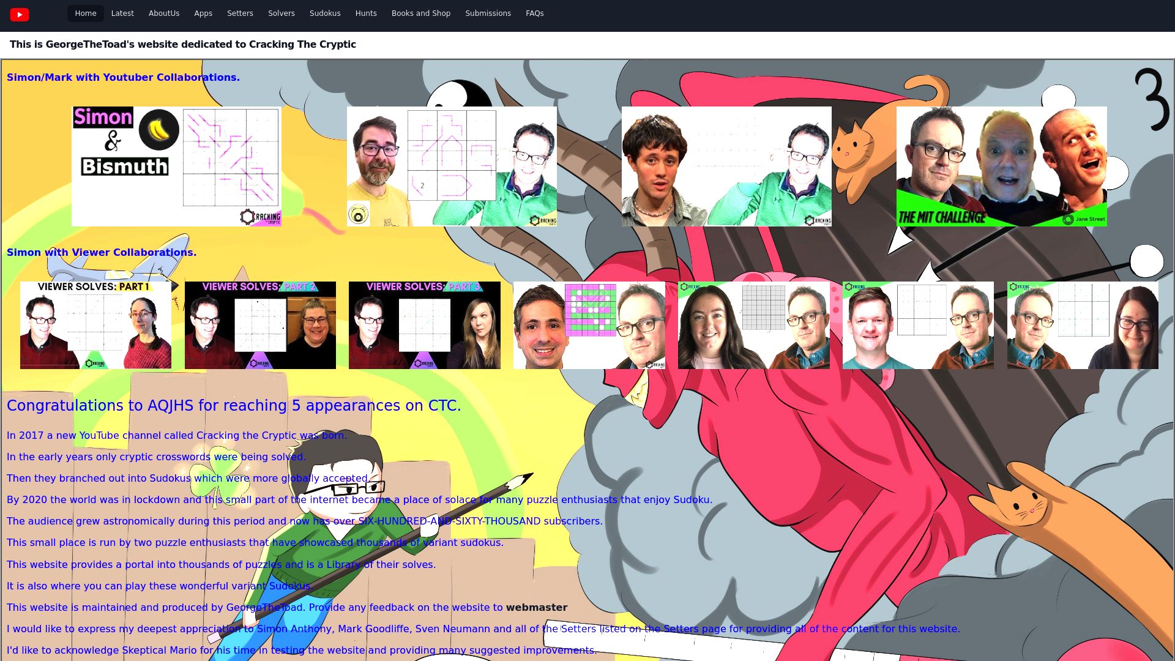The height and width of the screenshot is (661, 1175).
Task: Click the line 'Then they branched out into Sudokus'
Action: point(188,478)
